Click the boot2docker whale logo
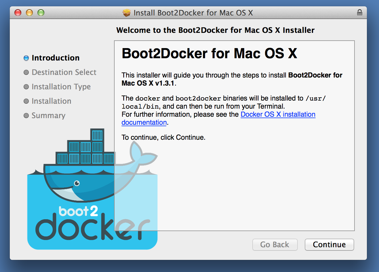The width and height of the screenshot is (379, 272). tap(92, 189)
